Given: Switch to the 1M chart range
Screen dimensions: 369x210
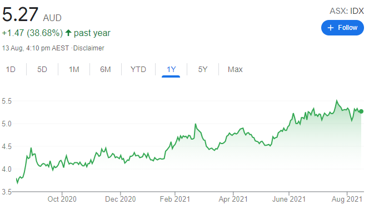Looking at the screenshot, I should 74,69.
